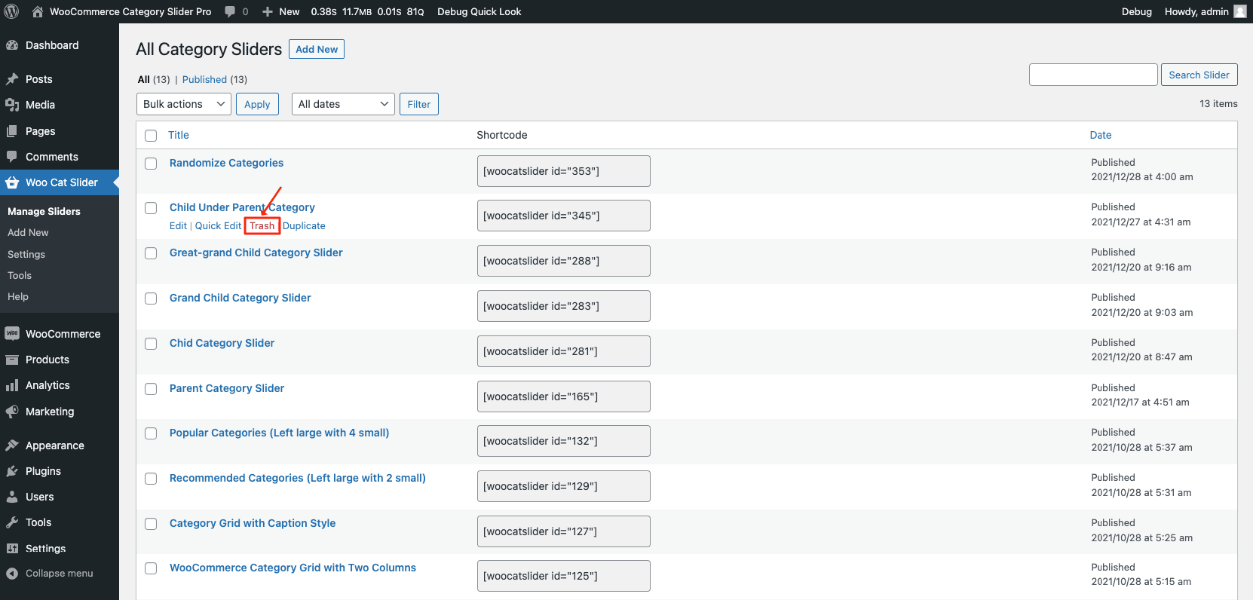Open Media via its sidebar icon
This screenshot has height=600, width=1253.
tap(12, 105)
